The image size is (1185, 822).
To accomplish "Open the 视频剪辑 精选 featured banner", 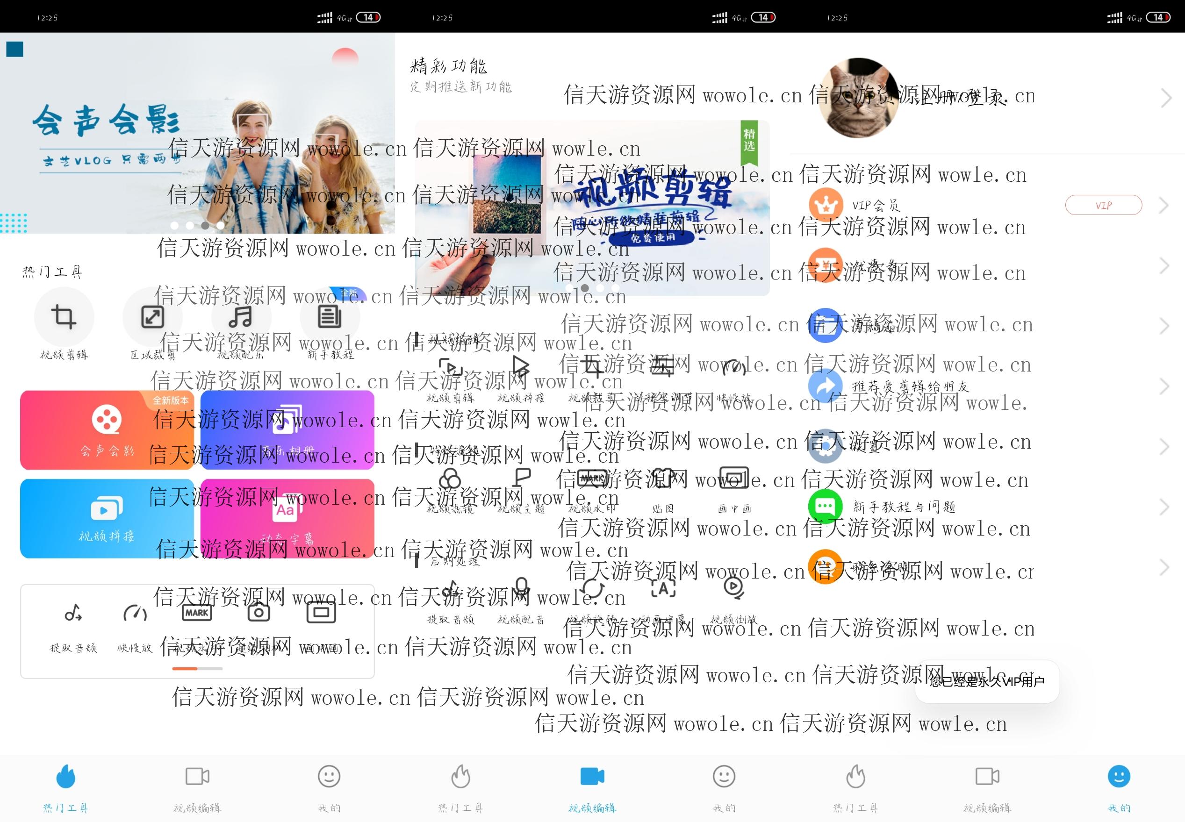I will tap(593, 208).
